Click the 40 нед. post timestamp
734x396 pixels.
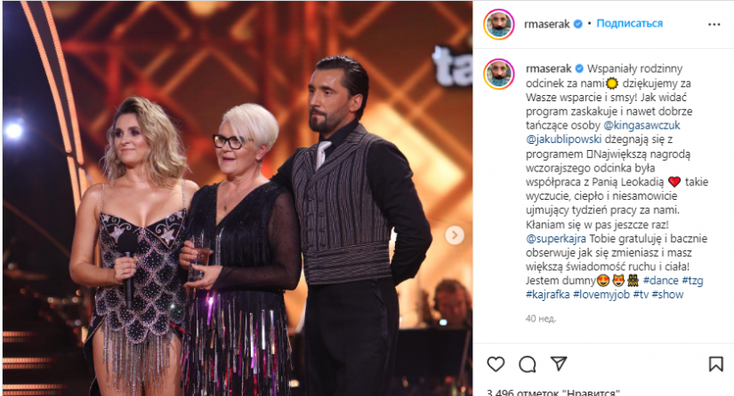[x=541, y=319]
